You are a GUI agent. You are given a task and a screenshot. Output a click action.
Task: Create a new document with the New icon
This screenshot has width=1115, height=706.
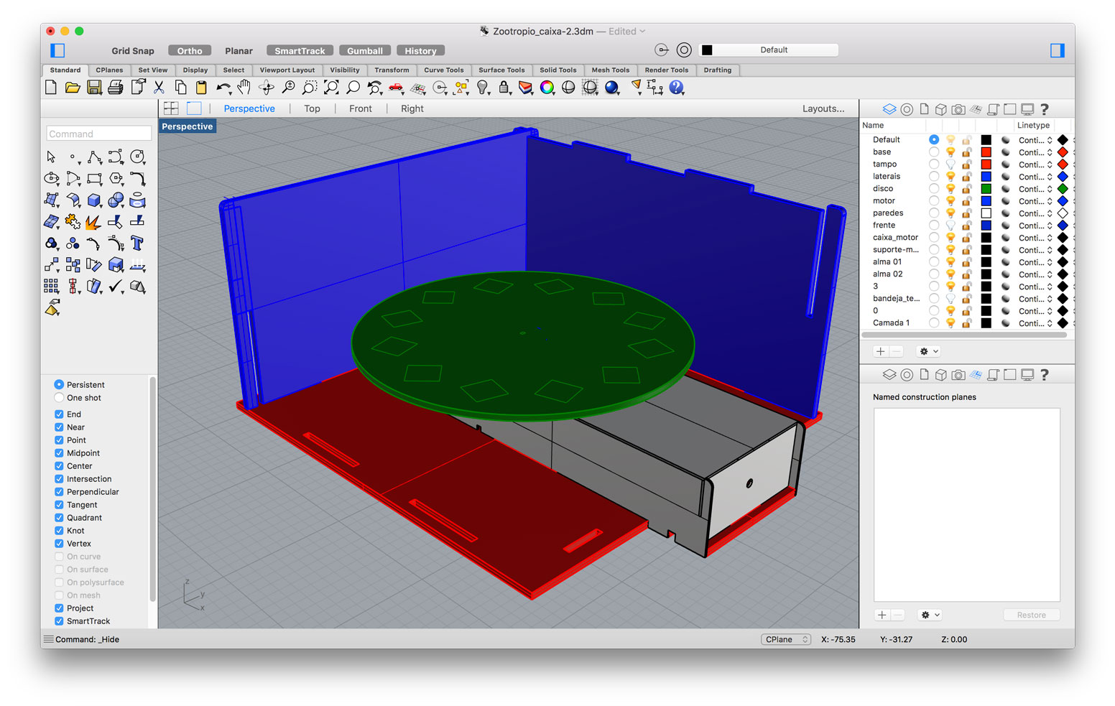[x=51, y=88]
